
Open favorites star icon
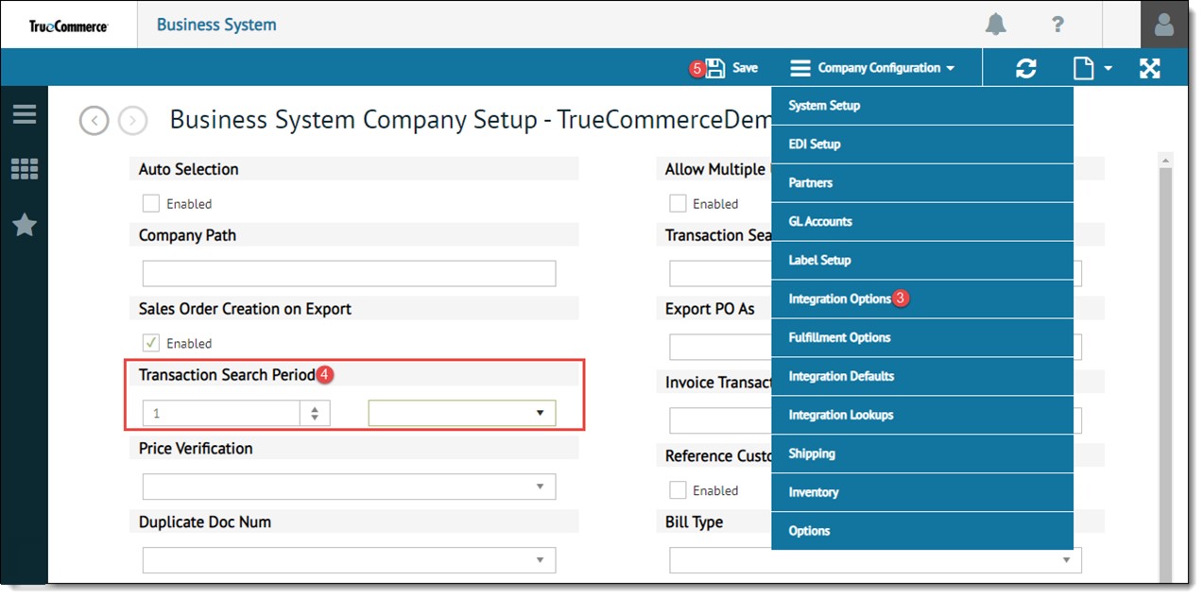coord(25,225)
